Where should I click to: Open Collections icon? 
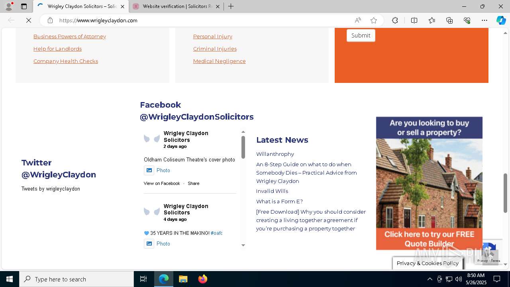449,20
